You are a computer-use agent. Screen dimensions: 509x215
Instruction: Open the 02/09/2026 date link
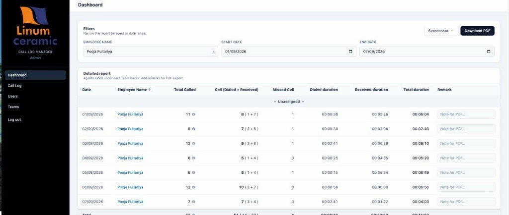coord(92,129)
